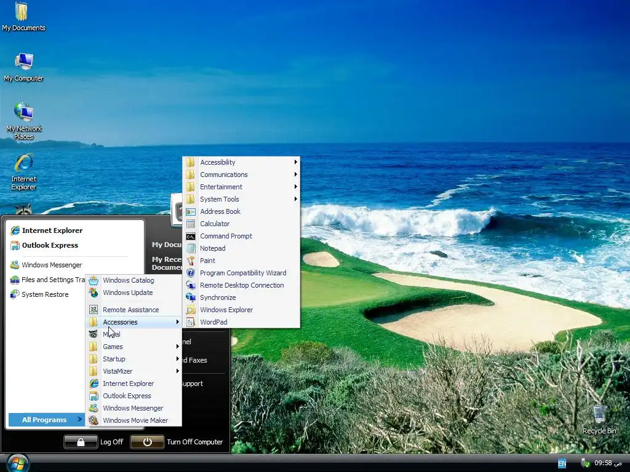
Task: Click the Remote Desktop Connection icon
Action: click(191, 285)
